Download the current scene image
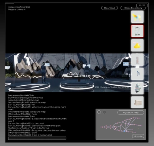 pyautogui.click(x=109, y=8)
